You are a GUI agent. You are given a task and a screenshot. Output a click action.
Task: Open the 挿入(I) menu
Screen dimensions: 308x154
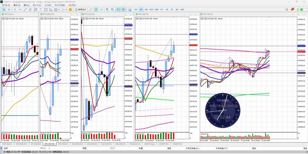tap(26, 5)
